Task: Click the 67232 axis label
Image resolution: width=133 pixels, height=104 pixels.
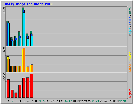Action: [x=4, y=77]
